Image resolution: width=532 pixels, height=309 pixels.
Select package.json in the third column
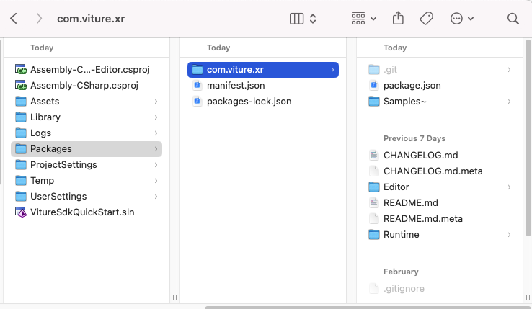(412, 85)
